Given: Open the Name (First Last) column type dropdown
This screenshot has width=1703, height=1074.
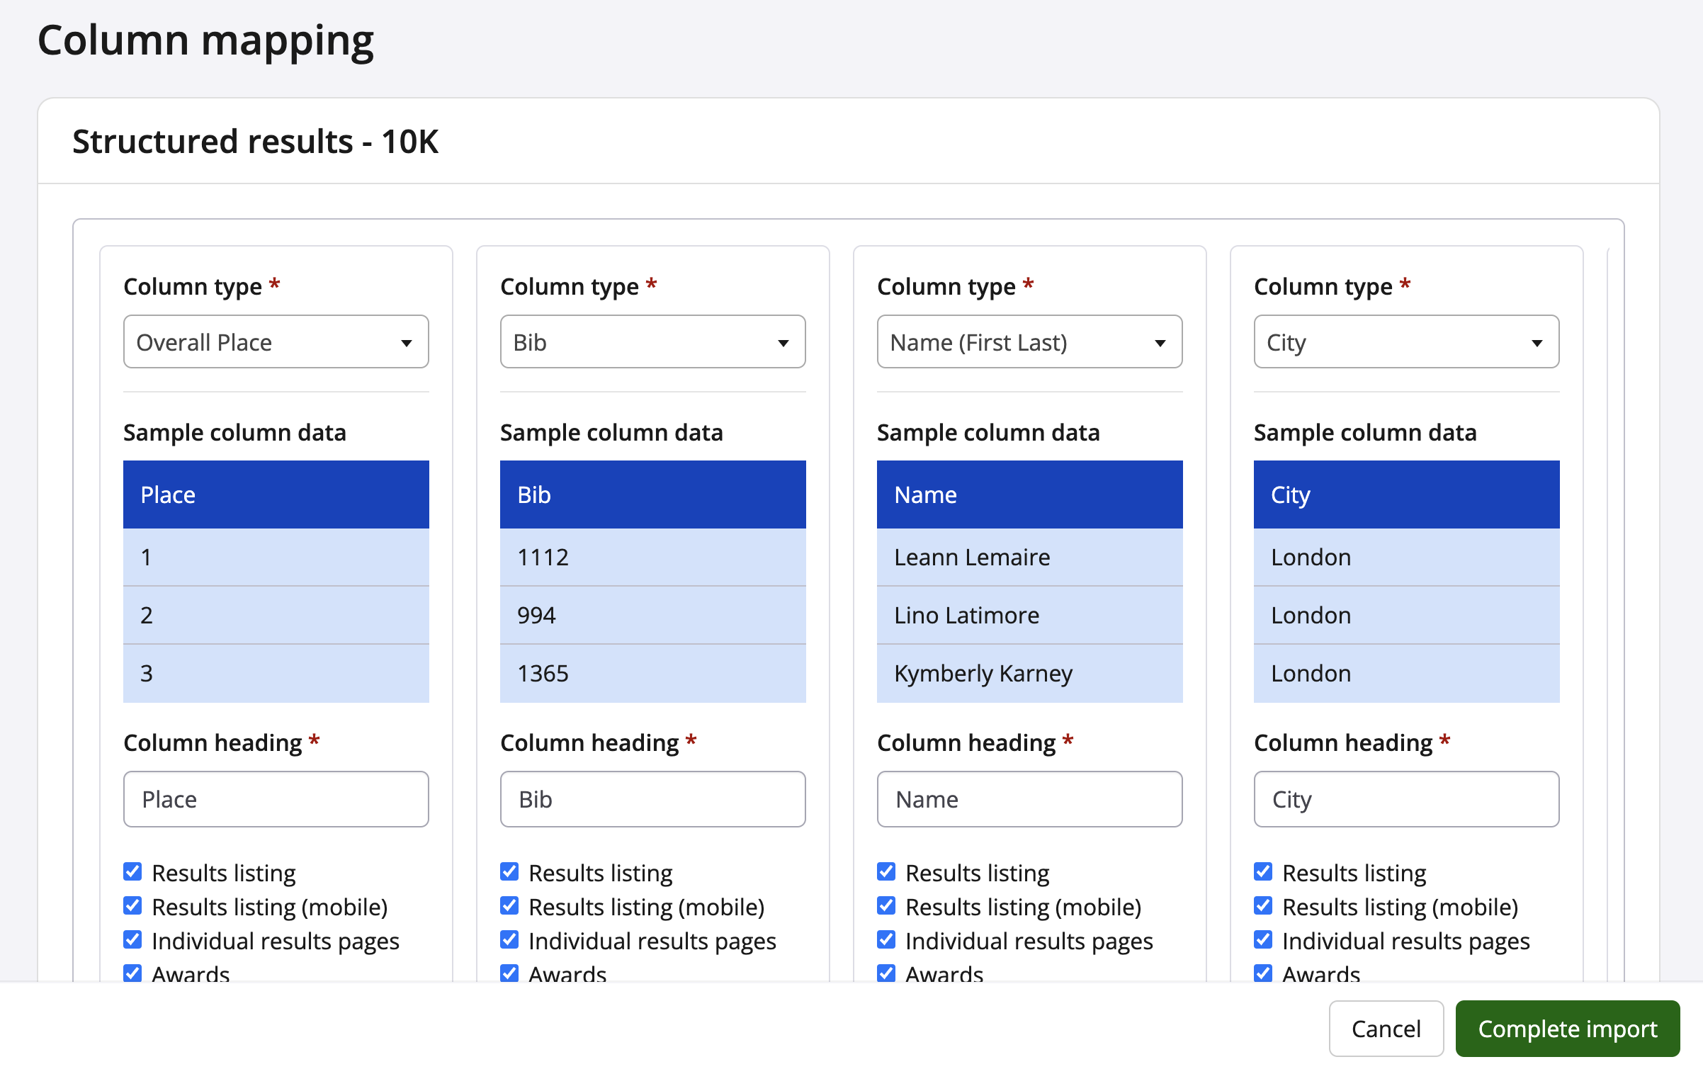Looking at the screenshot, I should [x=1029, y=342].
